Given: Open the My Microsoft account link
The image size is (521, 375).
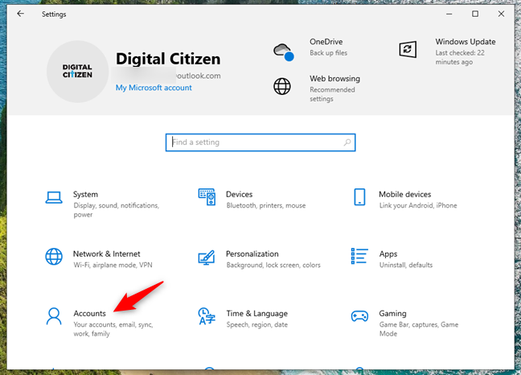Looking at the screenshot, I should point(154,88).
